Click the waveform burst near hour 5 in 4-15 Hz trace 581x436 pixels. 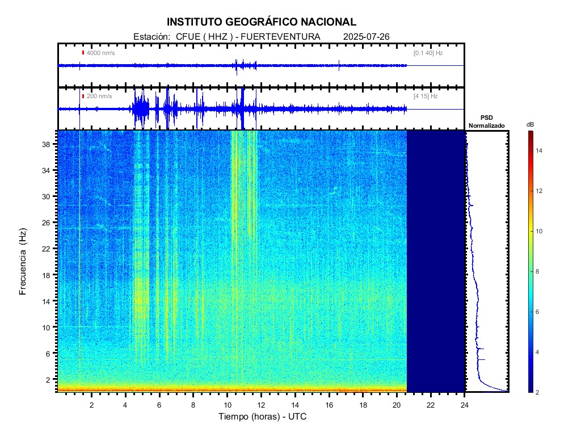tap(141, 108)
